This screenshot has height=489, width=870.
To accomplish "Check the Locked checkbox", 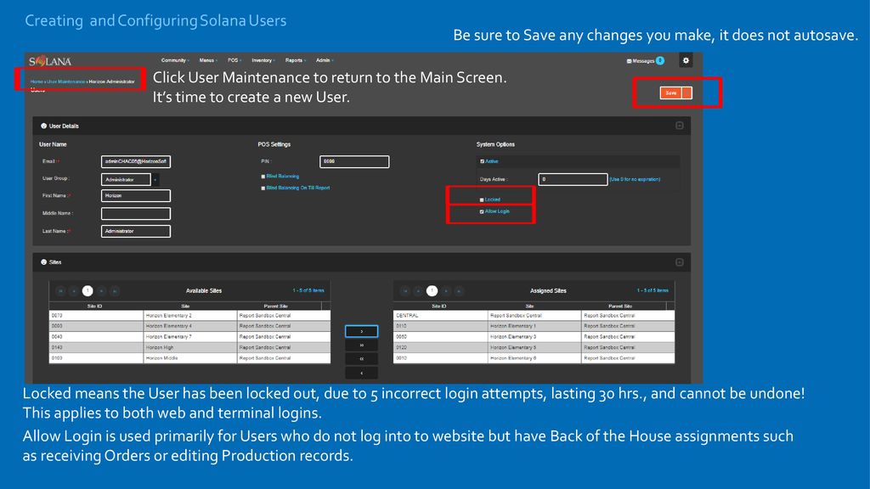I will coord(482,200).
